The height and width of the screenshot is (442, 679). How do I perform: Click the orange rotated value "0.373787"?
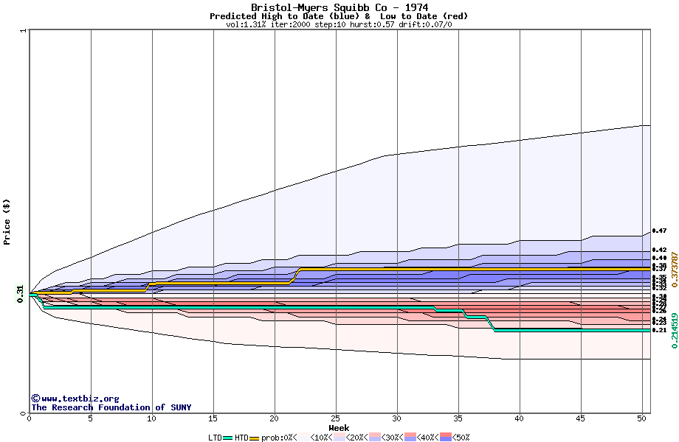[x=675, y=270]
